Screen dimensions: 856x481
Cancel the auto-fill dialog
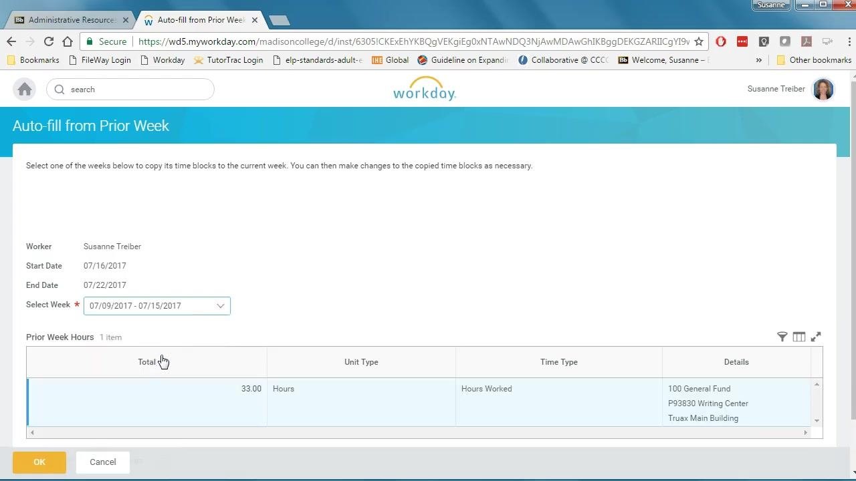coord(103,462)
